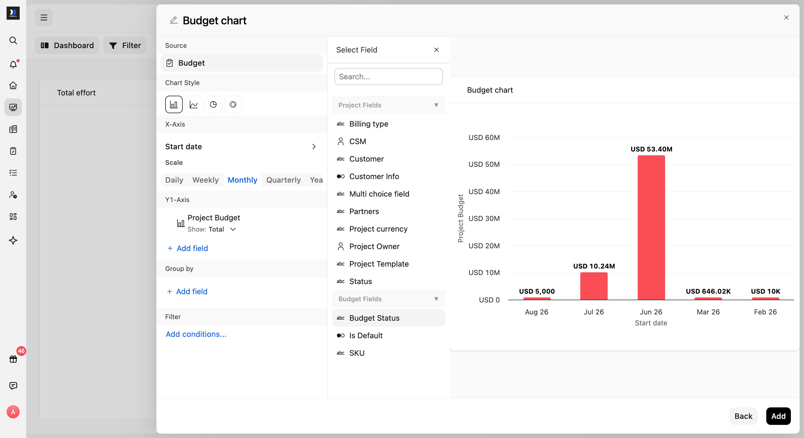
Task: Select Is Default toggle field
Action: tap(389, 335)
